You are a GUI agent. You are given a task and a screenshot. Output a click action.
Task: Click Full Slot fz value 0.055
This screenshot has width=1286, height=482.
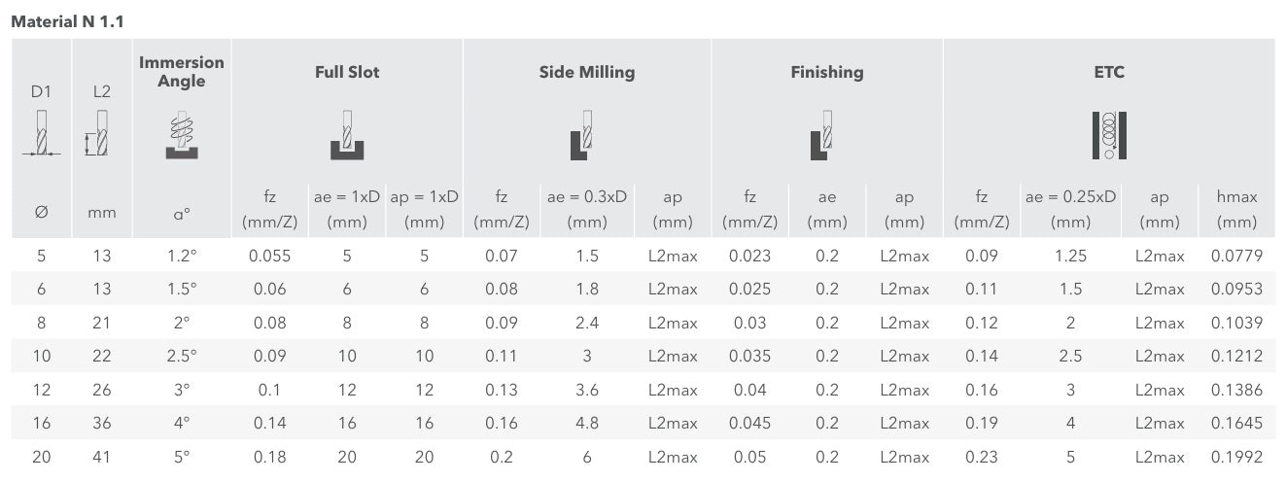269,257
